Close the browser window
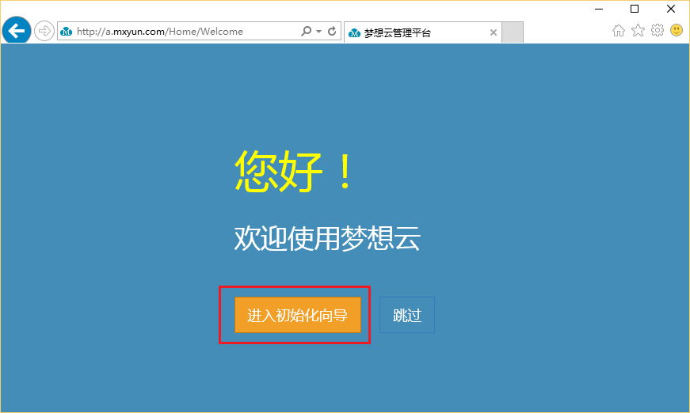This screenshot has width=690, height=413. (671, 9)
